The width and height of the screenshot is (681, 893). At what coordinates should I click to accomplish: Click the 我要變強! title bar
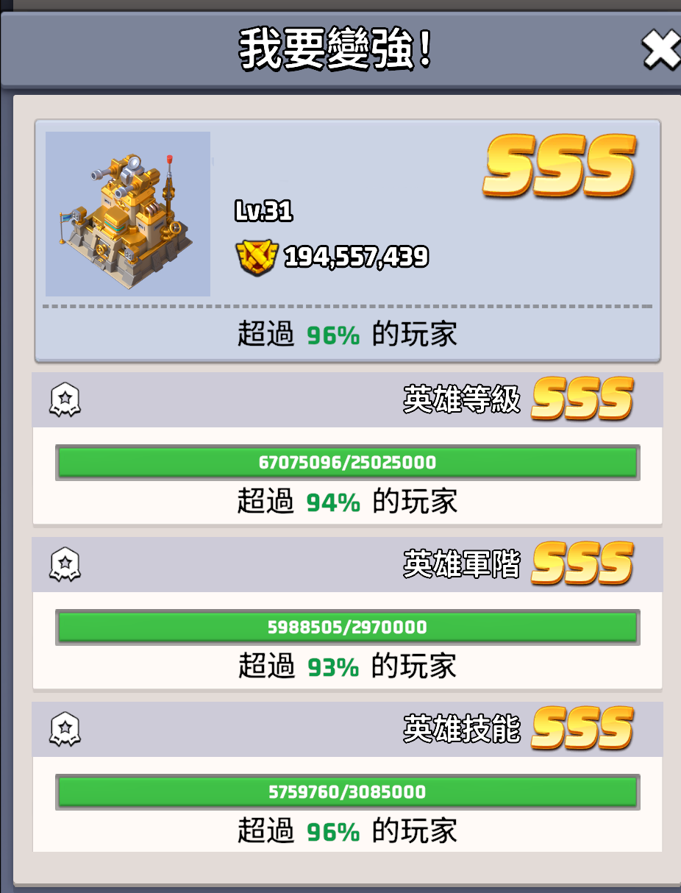pyautogui.click(x=340, y=50)
